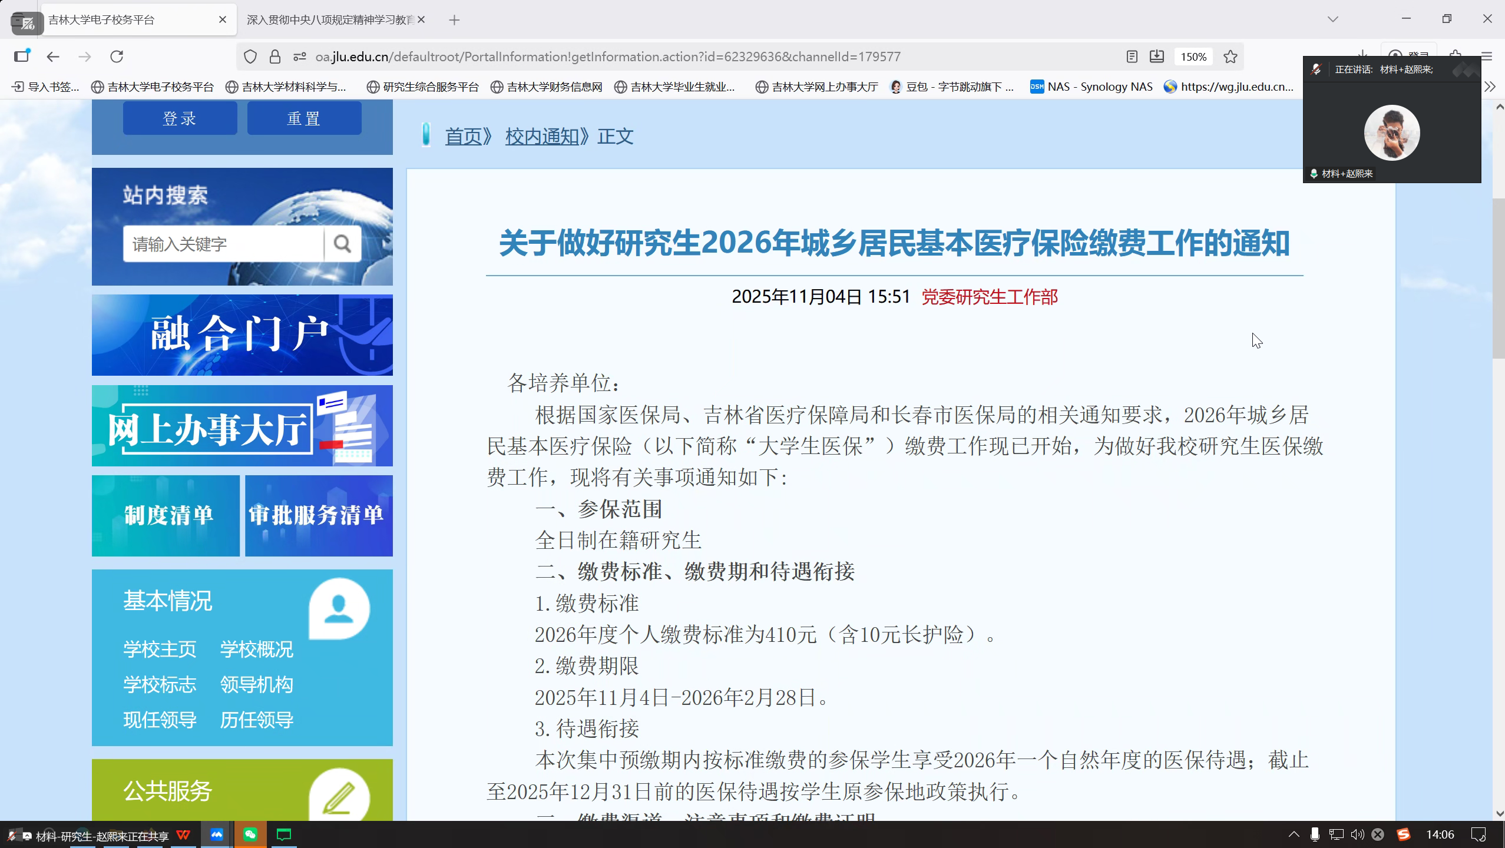1505x848 pixels.
Task: Click the site search magnifier icon
Action: click(342, 243)
